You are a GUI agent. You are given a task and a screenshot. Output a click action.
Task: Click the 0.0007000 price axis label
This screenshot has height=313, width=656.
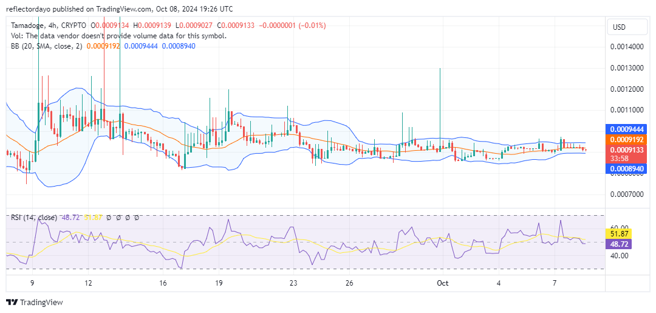[626, 194]
